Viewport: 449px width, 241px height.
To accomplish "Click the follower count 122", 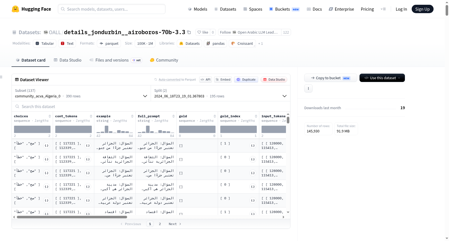I will 286,32.
